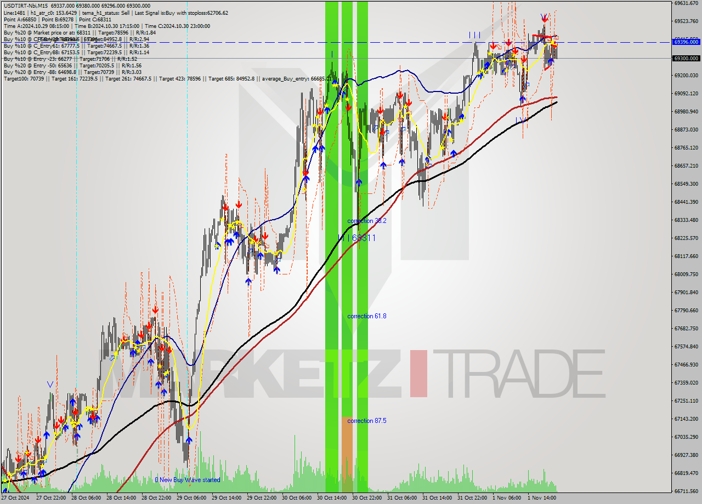Click the '29 Oct 22:00' time axis label

coord(262,498)
